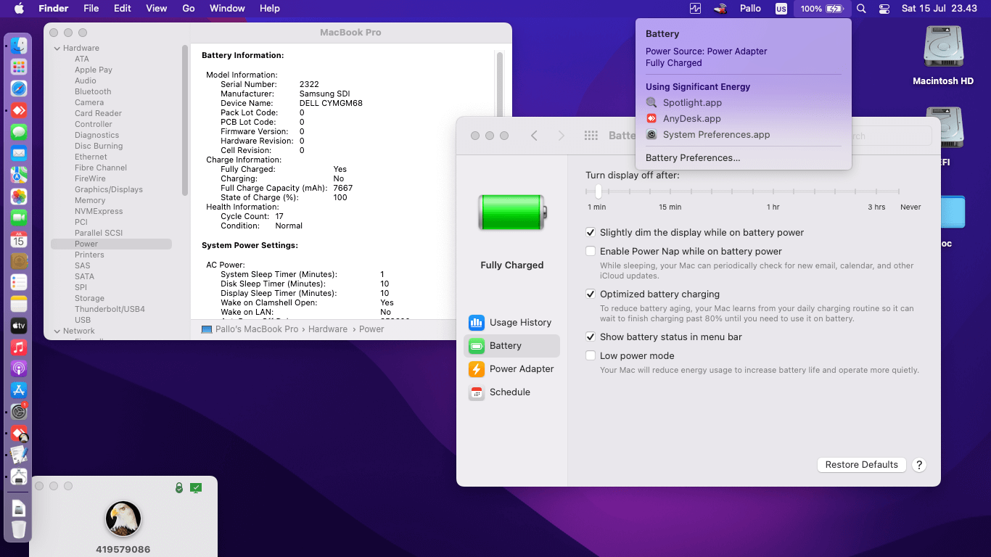The height and width of the screenshot is (557, 991).
Task: Open Messages app in the Dock
Action: click(x=19, y=132)
